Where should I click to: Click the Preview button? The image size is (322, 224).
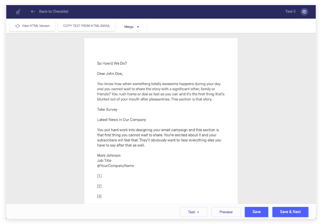point(226,212)
